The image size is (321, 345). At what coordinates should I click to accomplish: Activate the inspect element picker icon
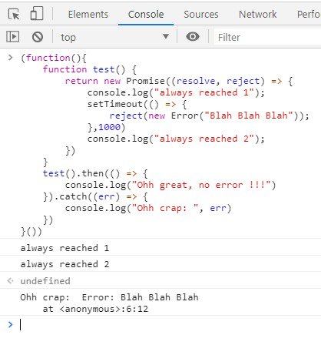(14, 14)
